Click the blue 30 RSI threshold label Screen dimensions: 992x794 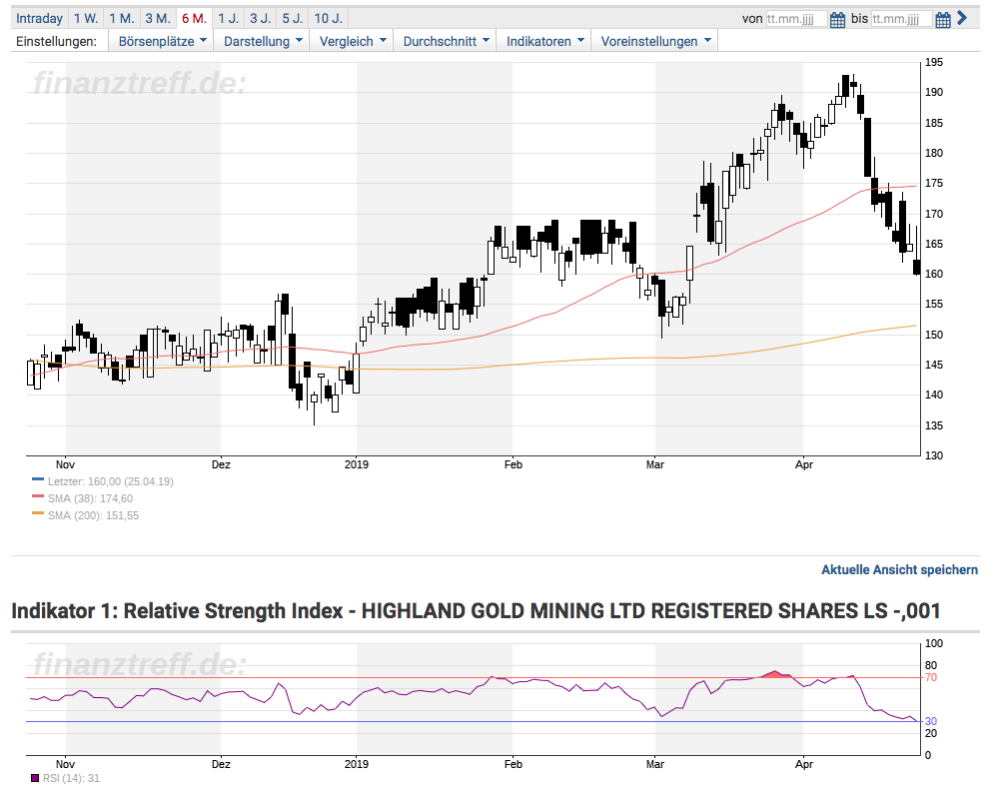pyautogui.click(x=931, y=721)
